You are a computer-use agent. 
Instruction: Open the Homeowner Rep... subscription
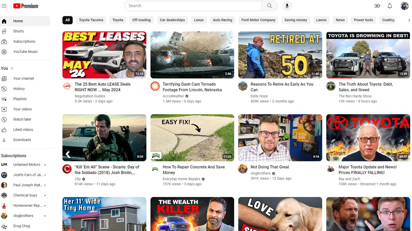[24, 206]
